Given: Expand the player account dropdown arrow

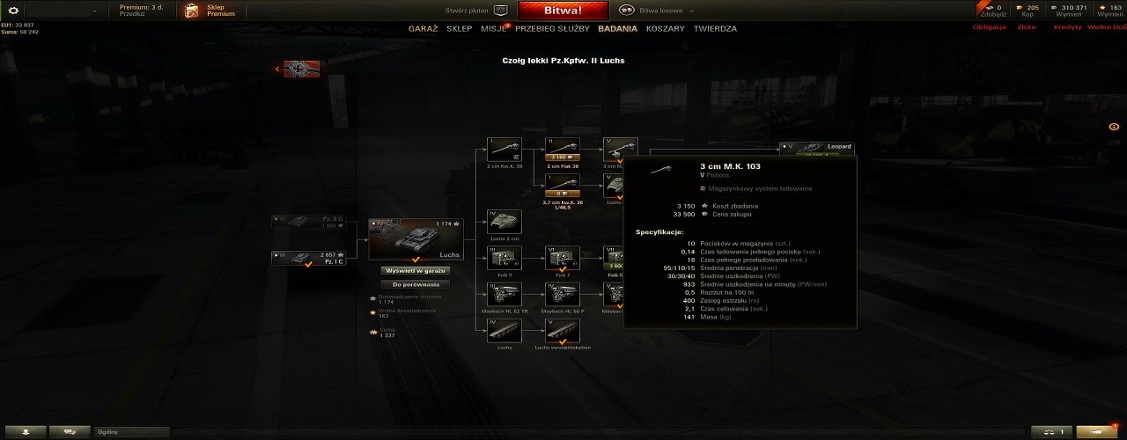Looking at the screenshot, I should click(x=94, y=11).
